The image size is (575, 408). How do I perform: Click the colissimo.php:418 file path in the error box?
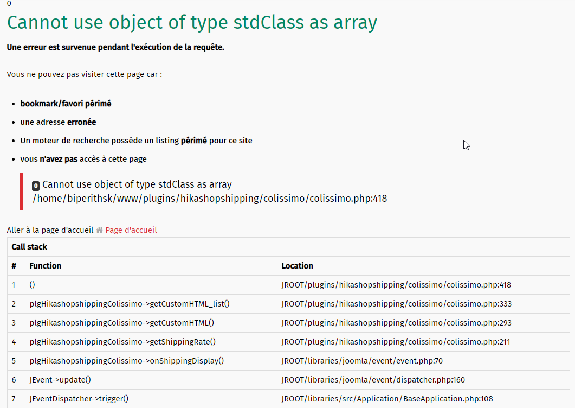coord(210,199)
